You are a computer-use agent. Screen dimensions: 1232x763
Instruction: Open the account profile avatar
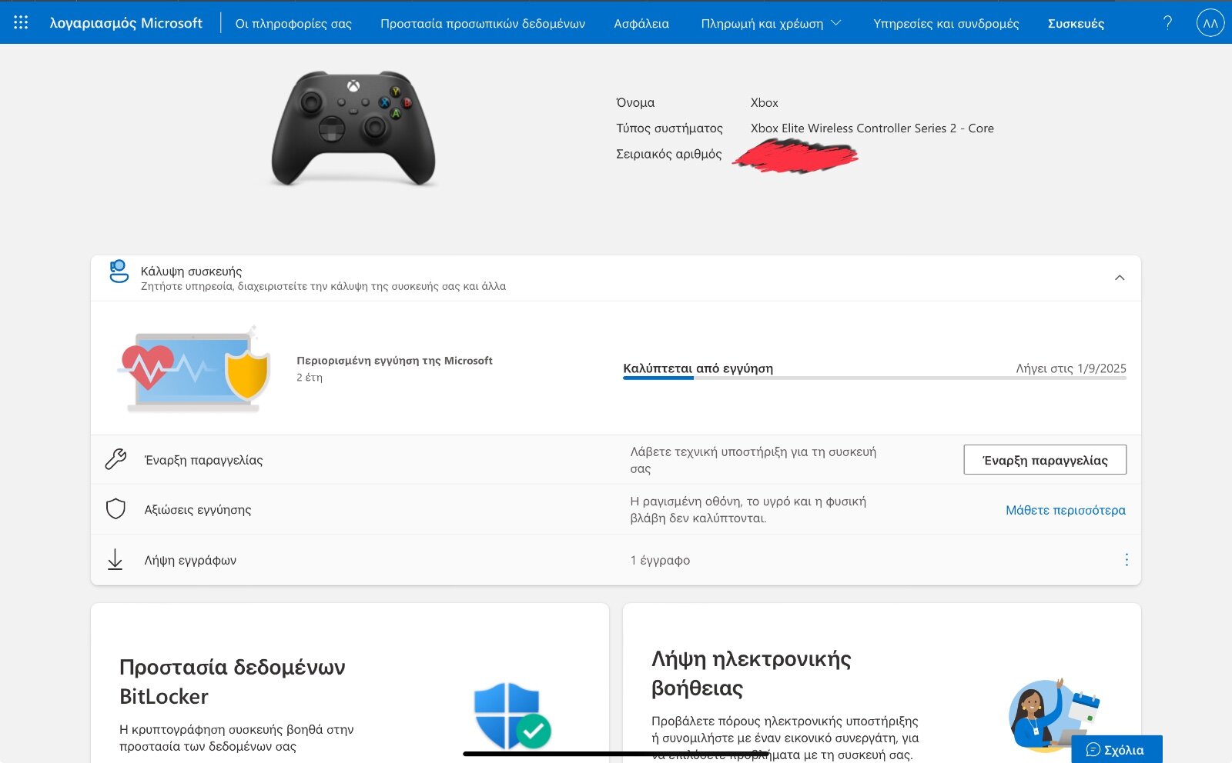pos(1210,23)
